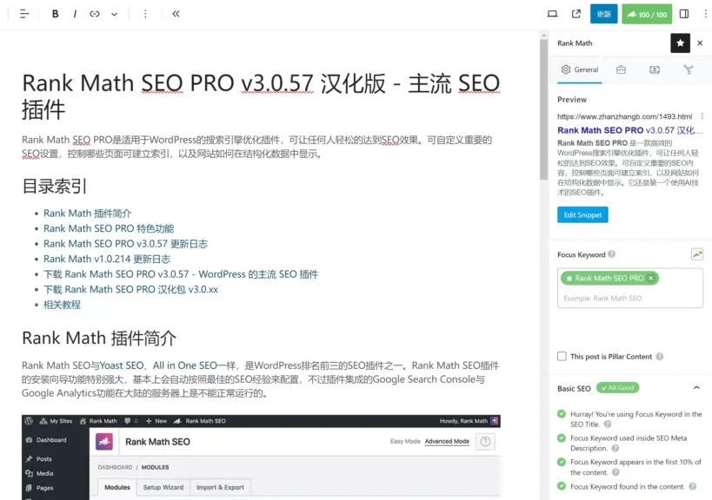712x500 pixels.
Task: Click the All in One SEO link
Action: click(185, 365)
